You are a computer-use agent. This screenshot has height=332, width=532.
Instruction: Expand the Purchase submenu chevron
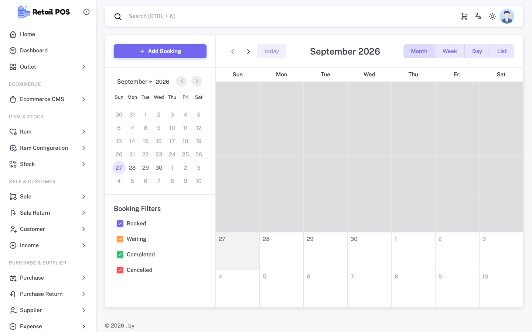(84, 278)
